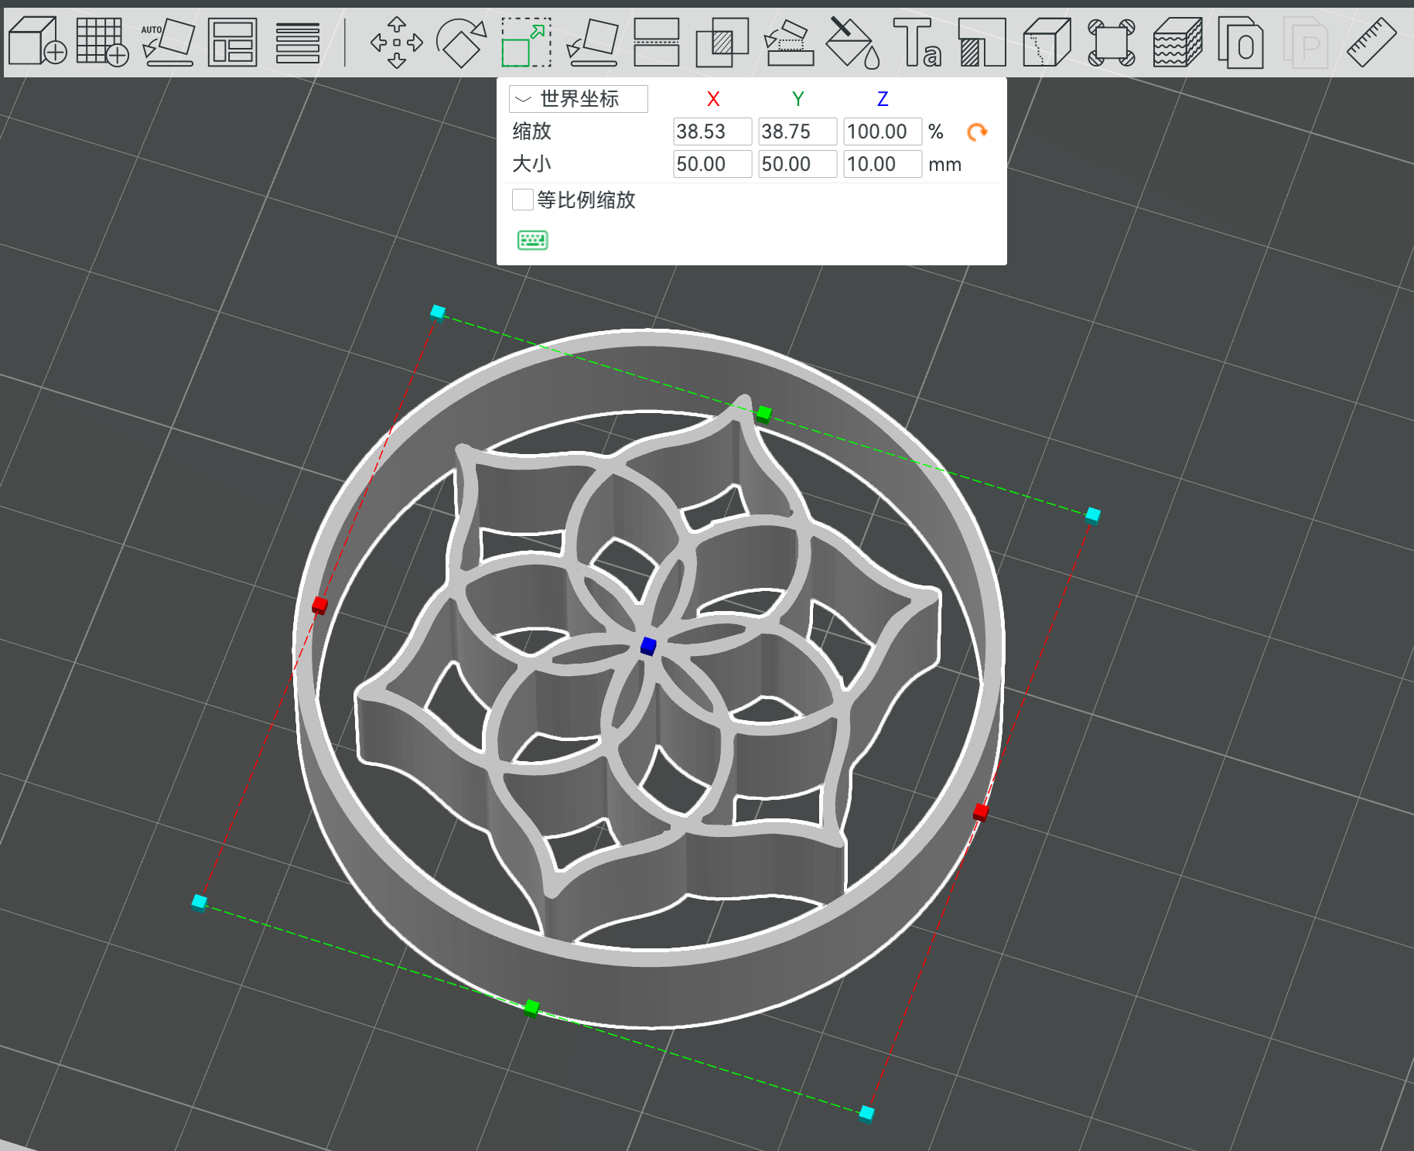Select the Text (Ta) tool
Image resolution: width=1414 pixels, height=1151 pixels.
917,42
